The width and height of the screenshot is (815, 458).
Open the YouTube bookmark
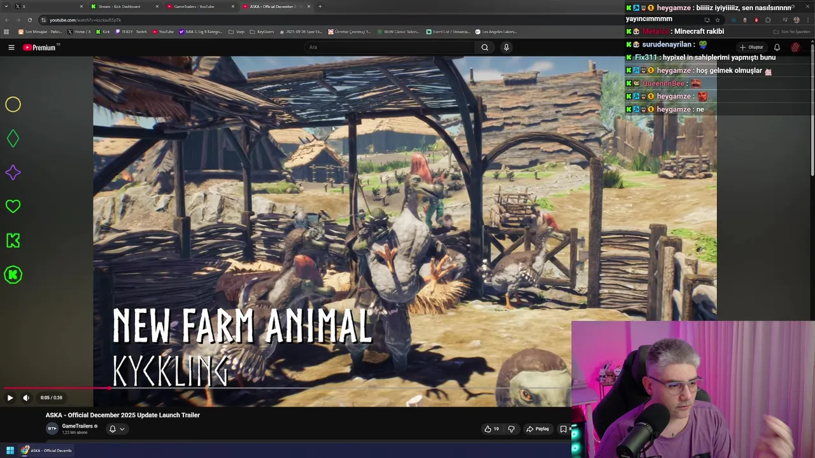tap(163, 32)
